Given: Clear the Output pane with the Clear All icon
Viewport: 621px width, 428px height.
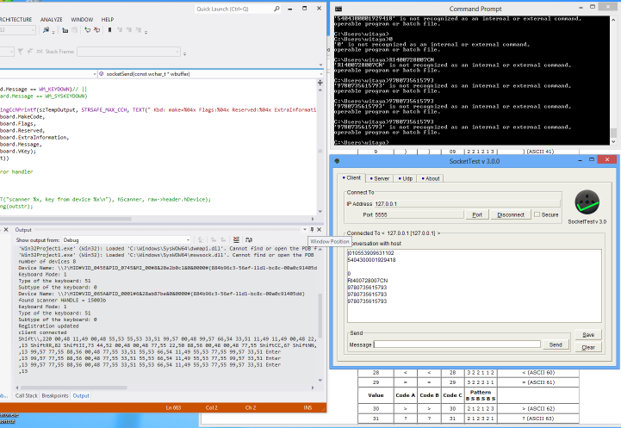Looking at the screenshot, I should [236, 240].
